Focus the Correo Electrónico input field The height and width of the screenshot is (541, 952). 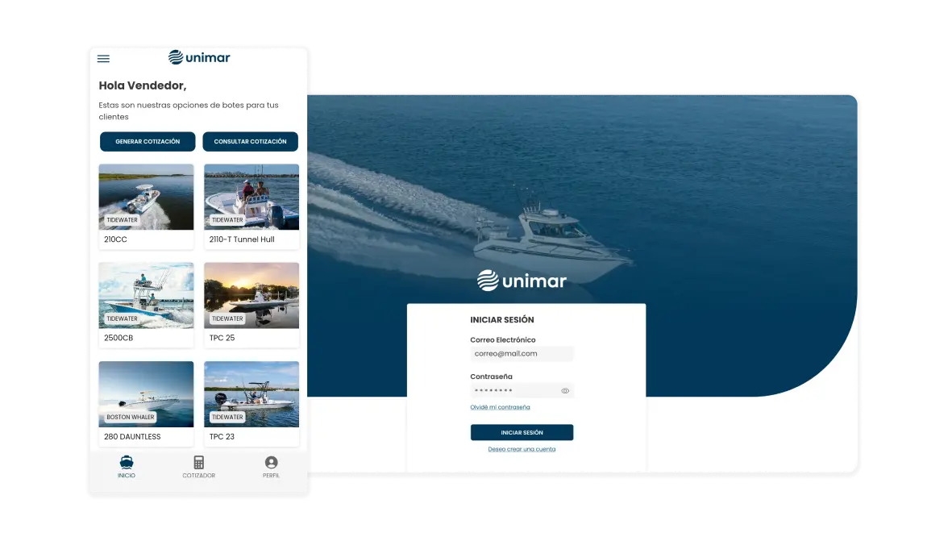click(522, 354)
